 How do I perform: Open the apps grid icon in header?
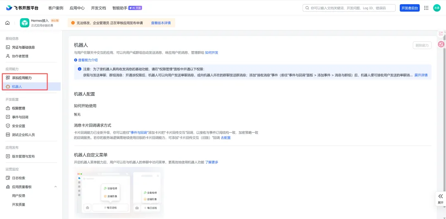tap(426, 8)
